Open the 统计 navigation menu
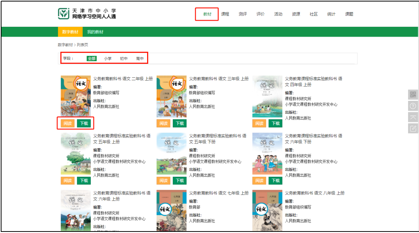The image size is (419, 233). (332, 14)
